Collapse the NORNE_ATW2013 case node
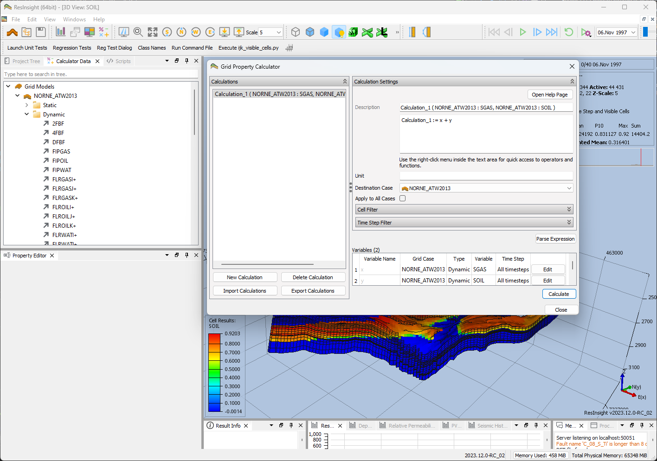Screen dimensions: 657x461 [18, 96]
